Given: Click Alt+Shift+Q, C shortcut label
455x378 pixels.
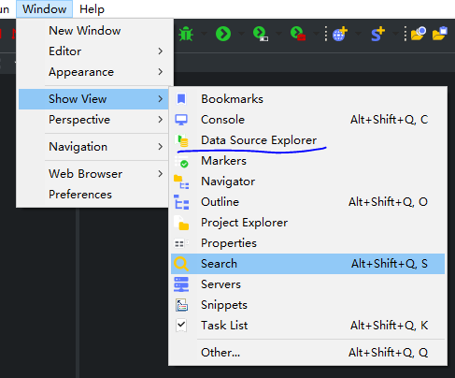Looking at the screenshot, I should tap(390, 120).
